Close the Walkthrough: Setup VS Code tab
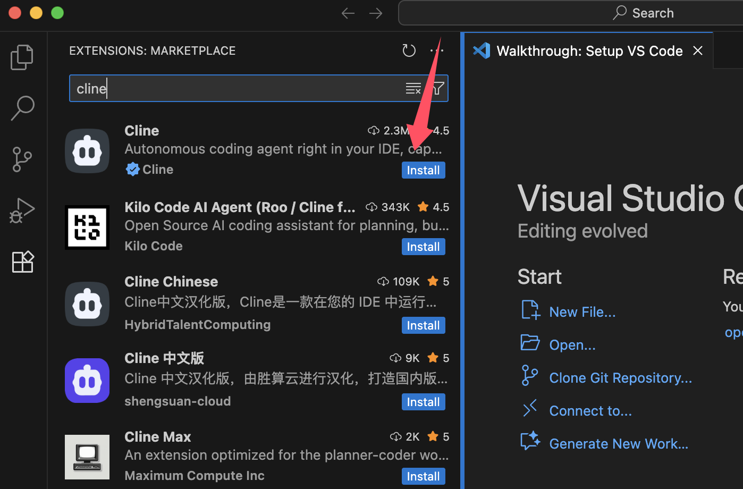The height and width of the screenshot is (489, 743). [698, 50]
